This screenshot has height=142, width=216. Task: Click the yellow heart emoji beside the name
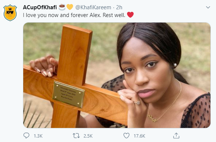70,7
